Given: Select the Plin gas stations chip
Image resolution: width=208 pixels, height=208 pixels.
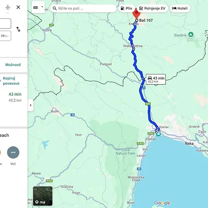Looking at the screenshot, I should pos(127,8).
